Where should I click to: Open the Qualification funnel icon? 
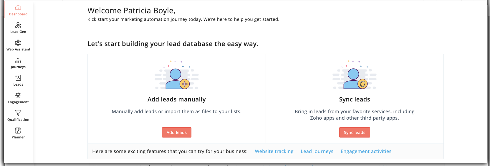18,113
